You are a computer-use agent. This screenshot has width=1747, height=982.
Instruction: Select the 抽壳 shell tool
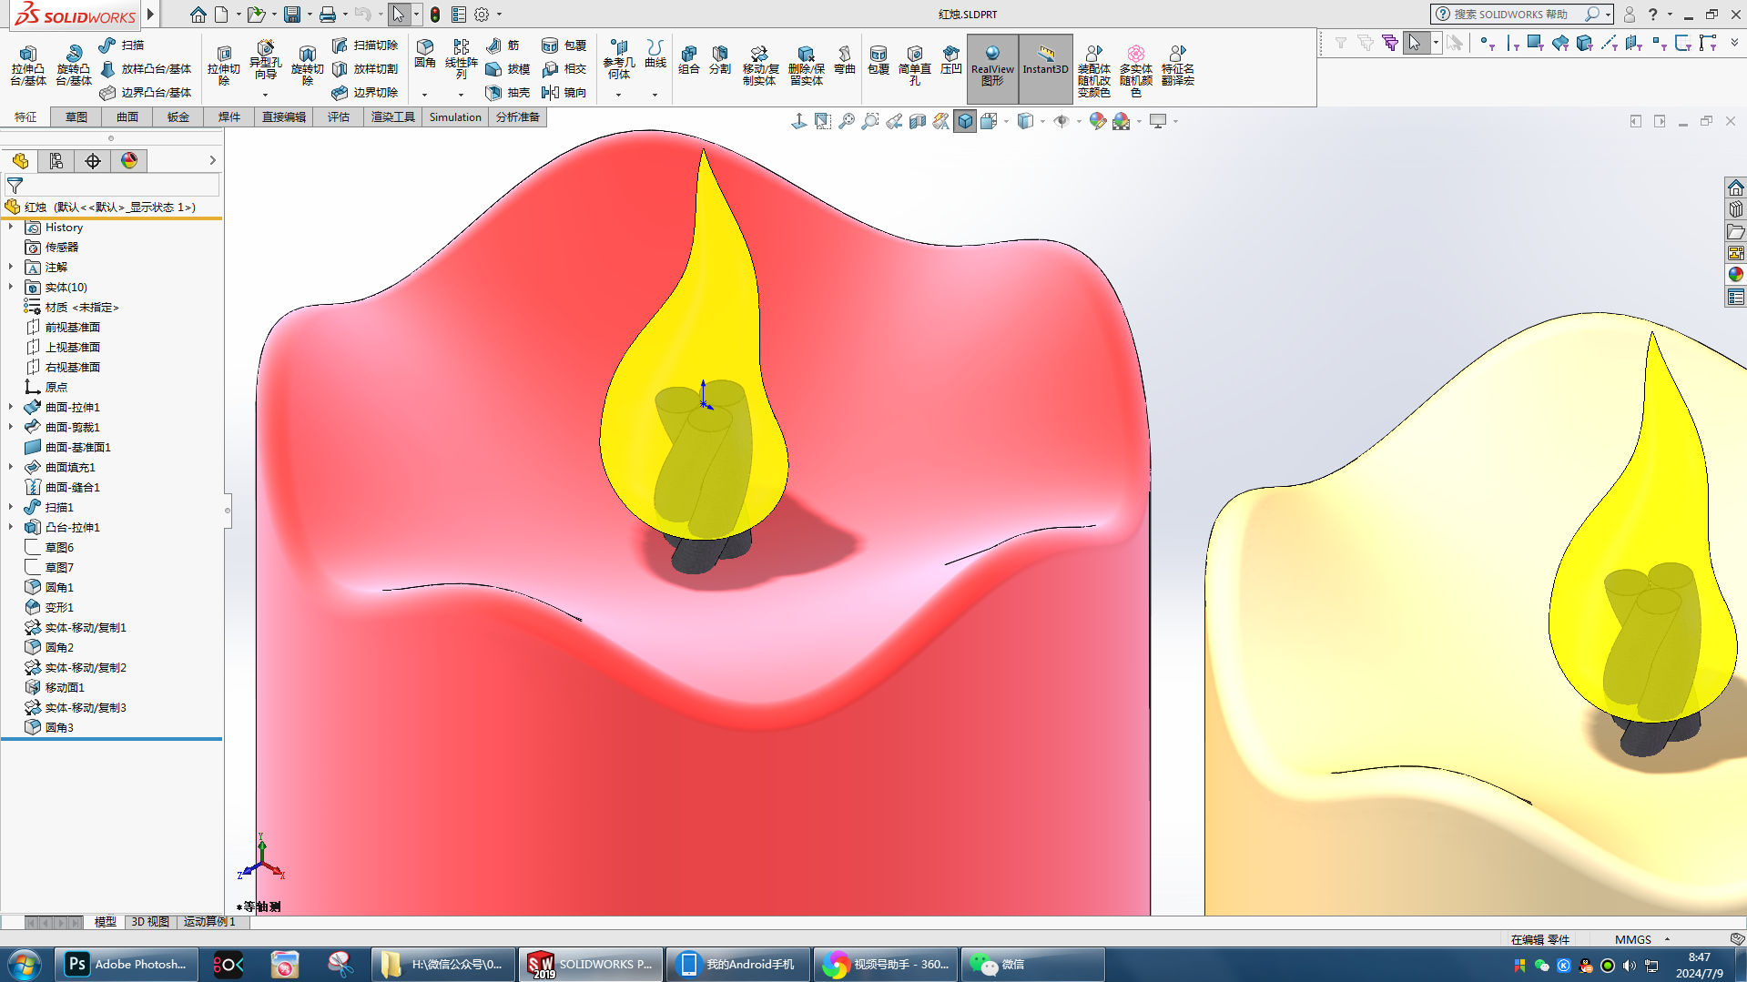click(508, 92)
